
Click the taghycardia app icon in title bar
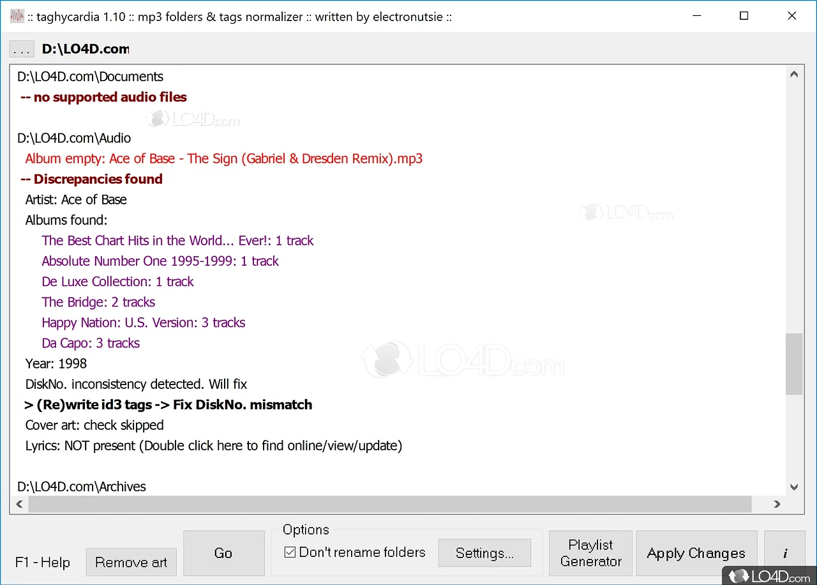point(17,17)
